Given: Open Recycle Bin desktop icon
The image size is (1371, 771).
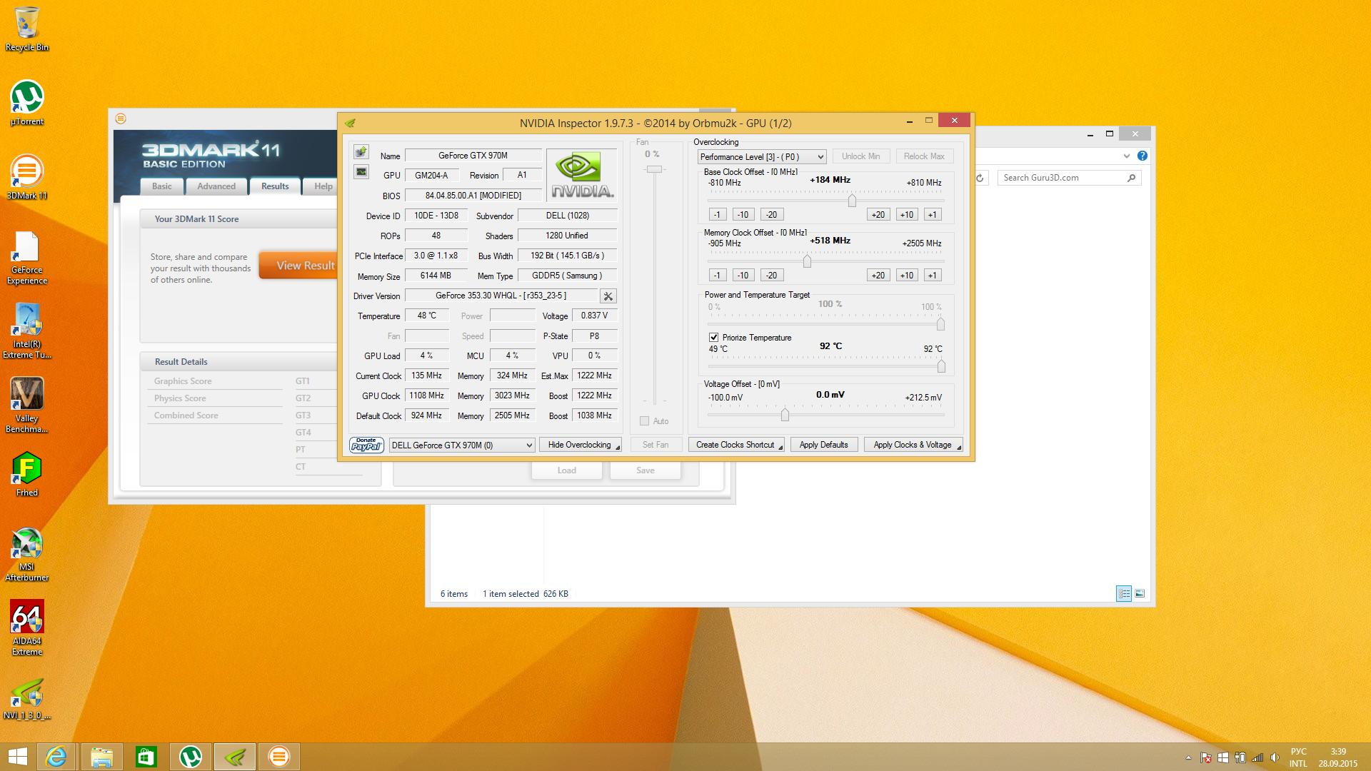Looking at the screenshot, I should (x=27, y=29).
